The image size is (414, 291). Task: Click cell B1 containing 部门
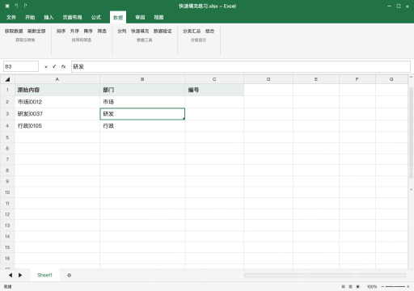coord(142,90)
